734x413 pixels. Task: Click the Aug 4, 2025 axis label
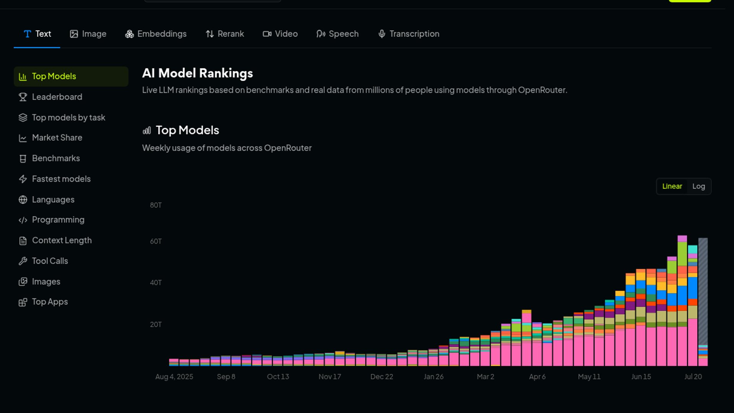(174, 377)
